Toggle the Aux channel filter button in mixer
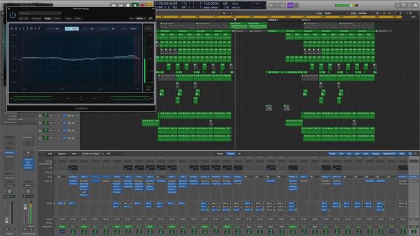This screenshot has width=420, height=236. click(x=349, y=154)
